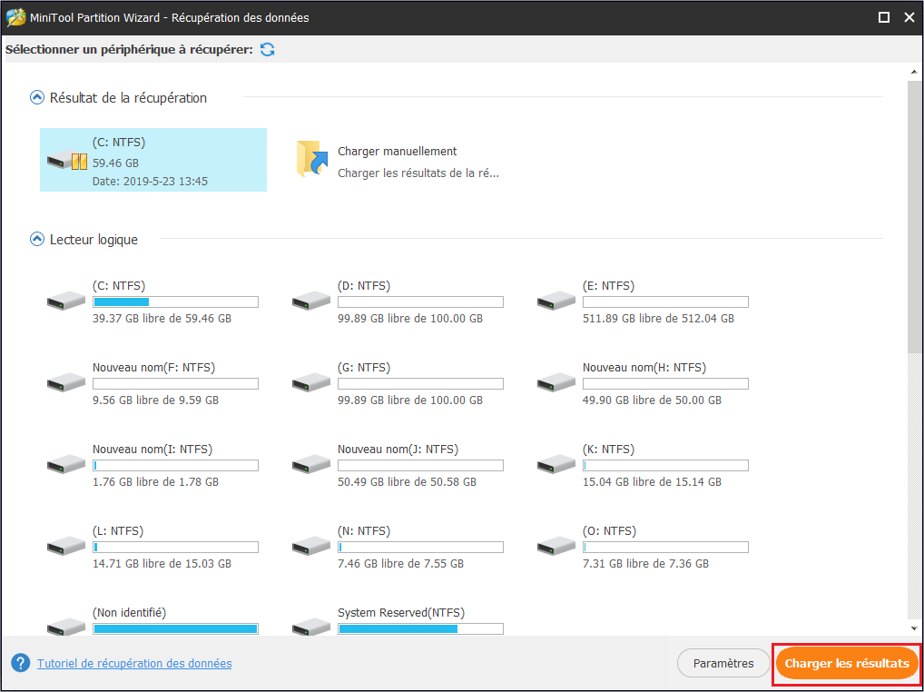924x692 pixels.
Task: Click the Date: 2019-5-23 13:45 text
Action: pyautogui.click(x=151, y=182)
